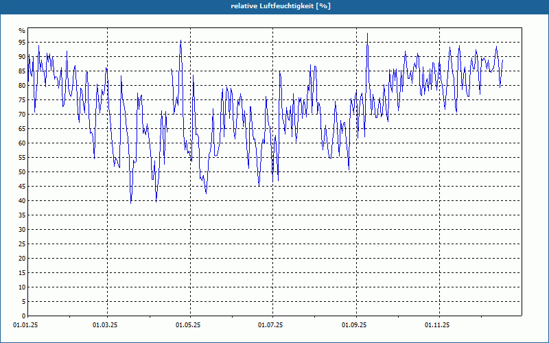
Task: Click the 'relative Luftfeuchtigkeit [%]' chart title
Action: [x=281, y=6]
